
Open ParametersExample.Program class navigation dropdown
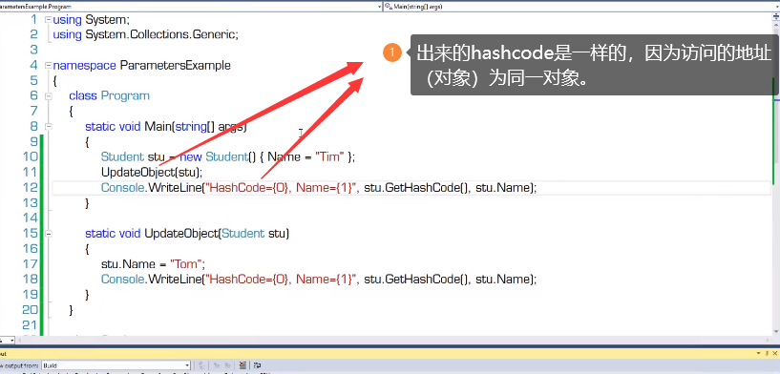[x=191, y=7]
